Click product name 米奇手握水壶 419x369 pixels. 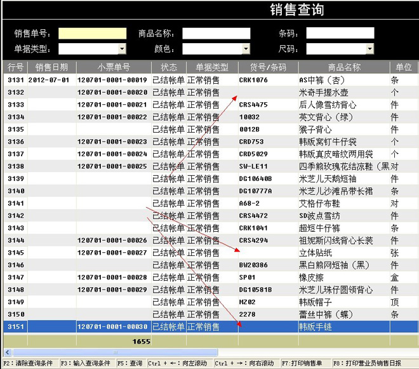click(324, 93)
